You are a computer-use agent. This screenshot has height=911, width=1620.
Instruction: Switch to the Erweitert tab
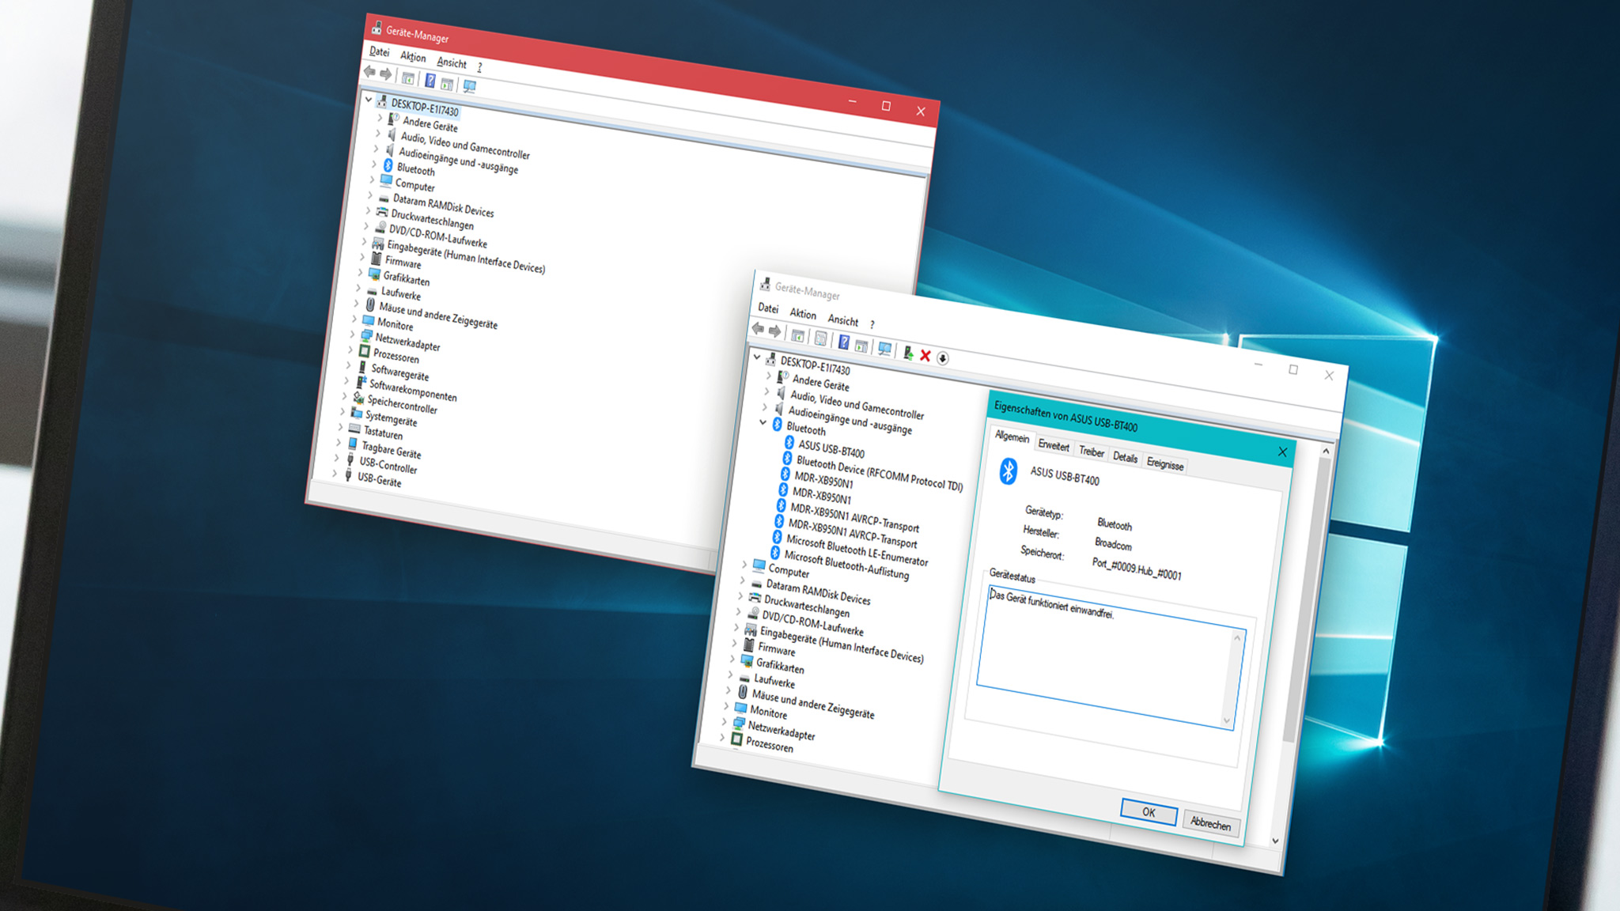point(1054,446)
